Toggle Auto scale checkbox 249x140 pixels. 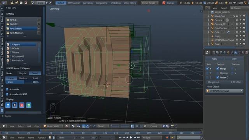(x=7, y=89)
